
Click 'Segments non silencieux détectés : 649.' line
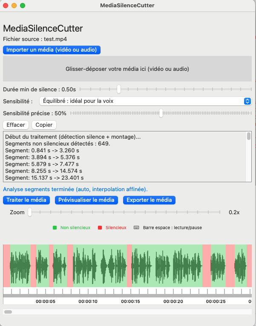[58, 143]
